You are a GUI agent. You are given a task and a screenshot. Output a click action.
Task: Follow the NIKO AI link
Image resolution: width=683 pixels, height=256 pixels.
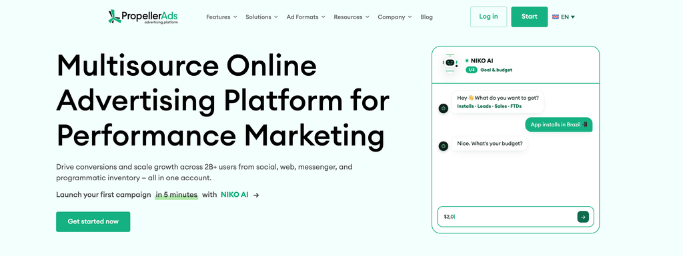pyautogui.click(x=234, y=195)
